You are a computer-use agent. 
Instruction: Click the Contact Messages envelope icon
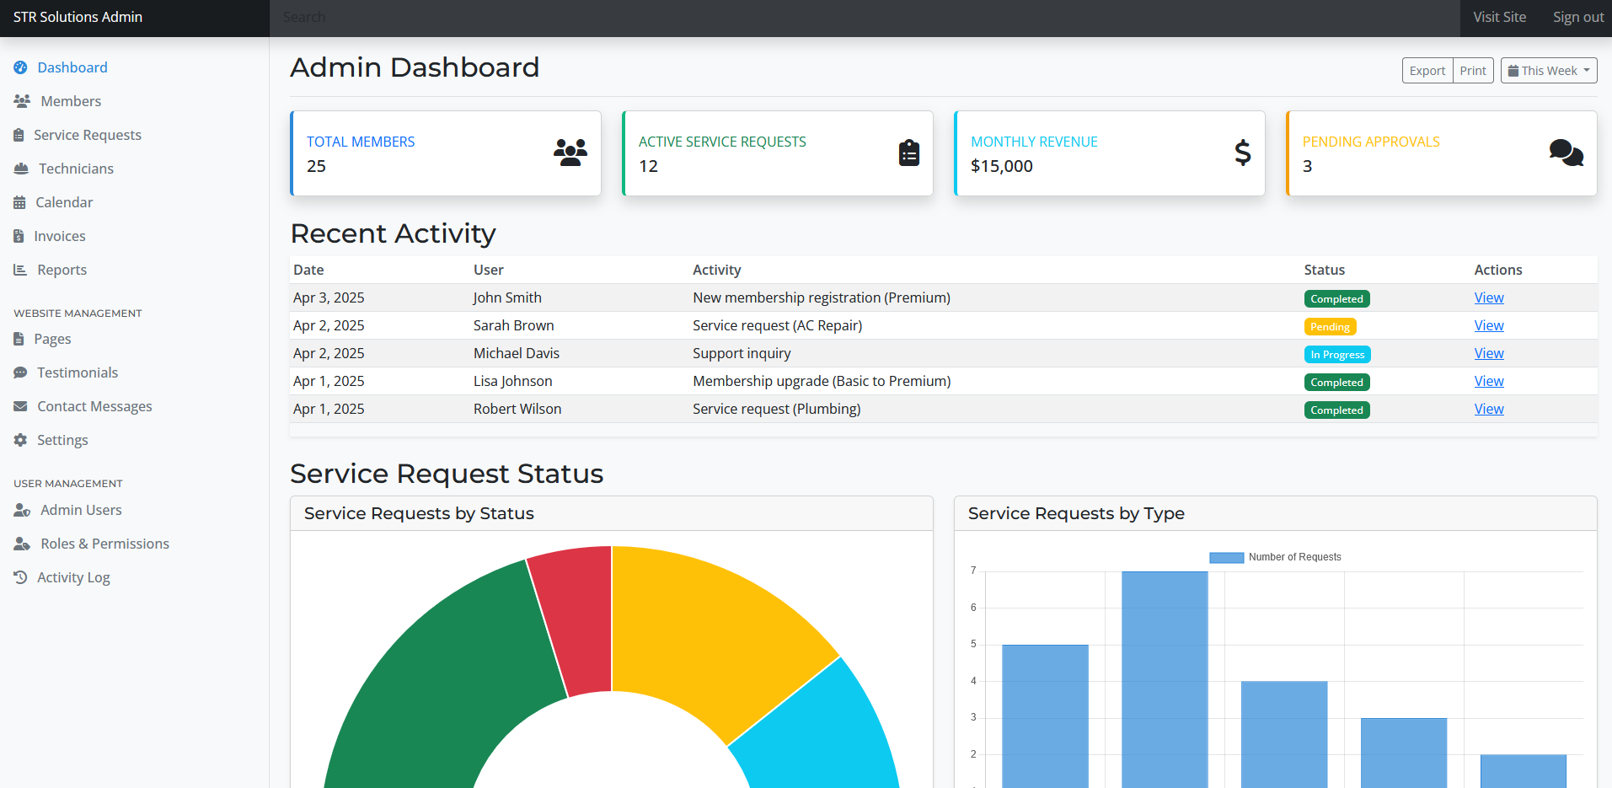tap(19, 405)
